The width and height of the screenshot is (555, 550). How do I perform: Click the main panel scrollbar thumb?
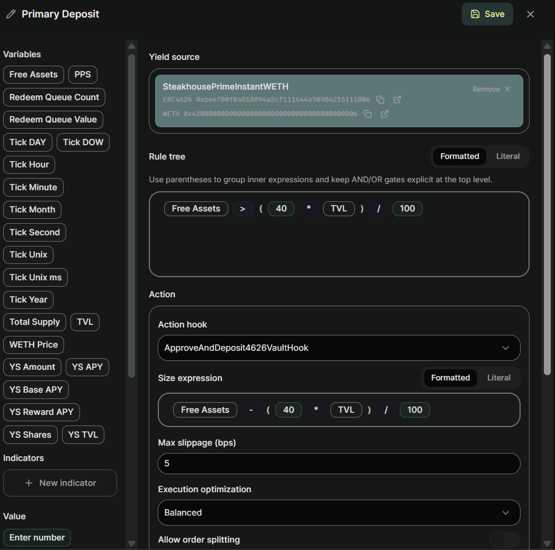coord(547,214)
